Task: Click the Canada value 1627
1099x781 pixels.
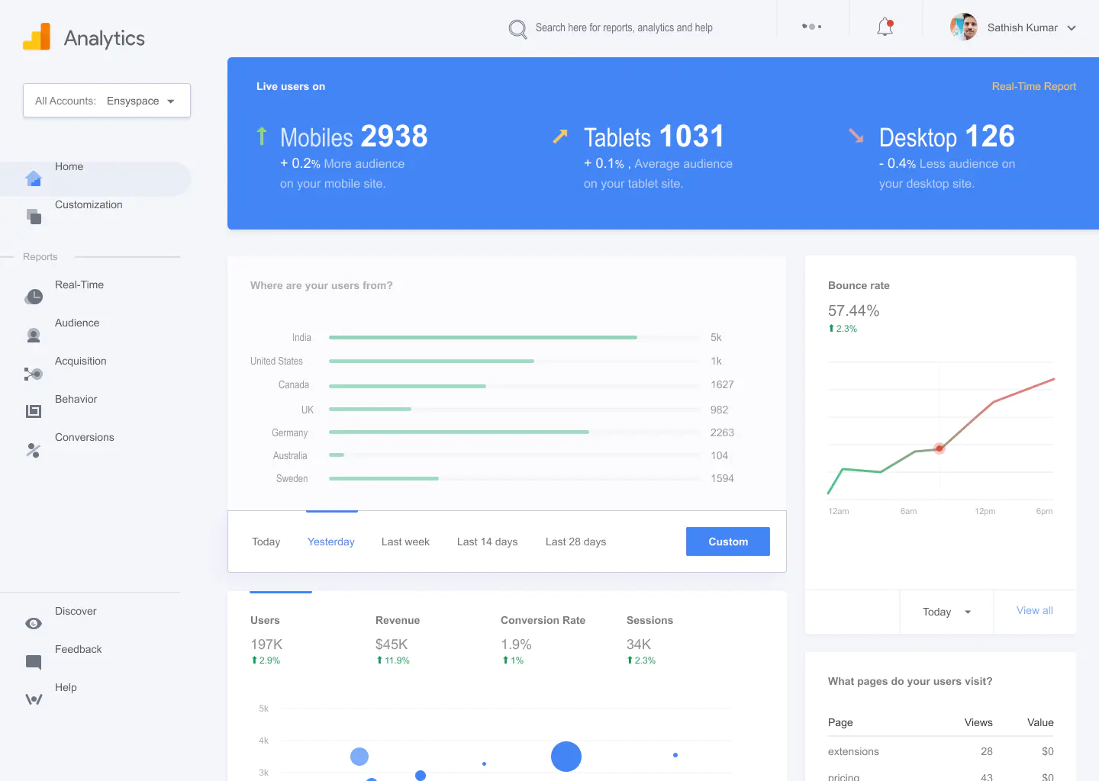Action: point(722,384)
